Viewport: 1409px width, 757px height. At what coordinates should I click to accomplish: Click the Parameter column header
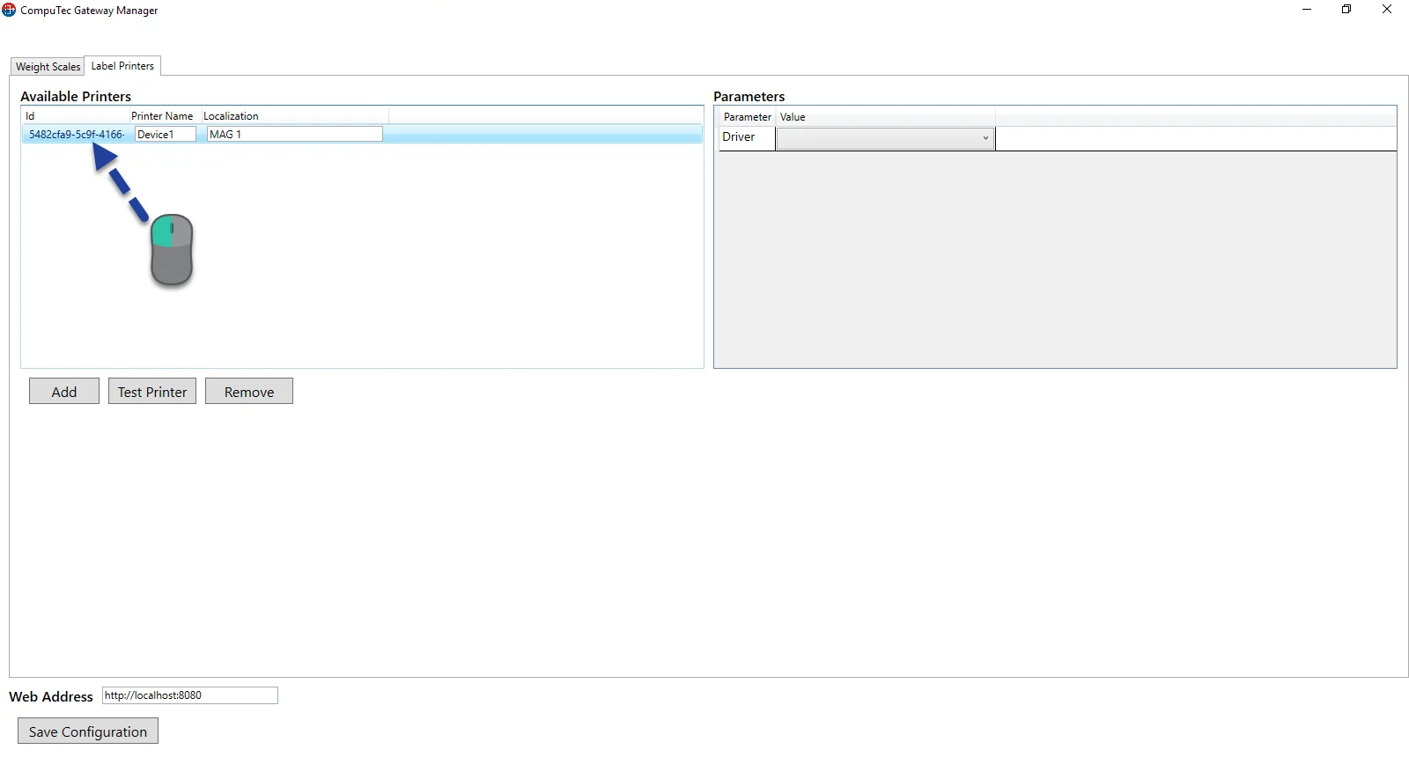click(x=747, y=117)
